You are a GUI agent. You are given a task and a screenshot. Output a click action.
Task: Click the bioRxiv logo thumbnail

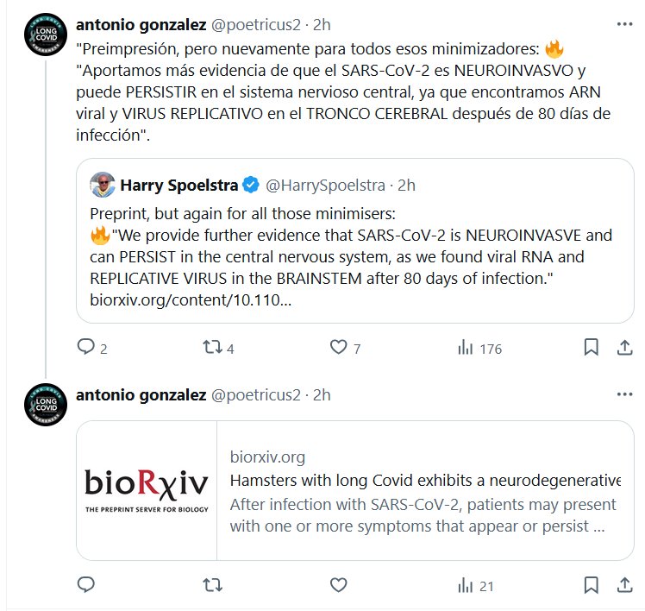(147, 490)
